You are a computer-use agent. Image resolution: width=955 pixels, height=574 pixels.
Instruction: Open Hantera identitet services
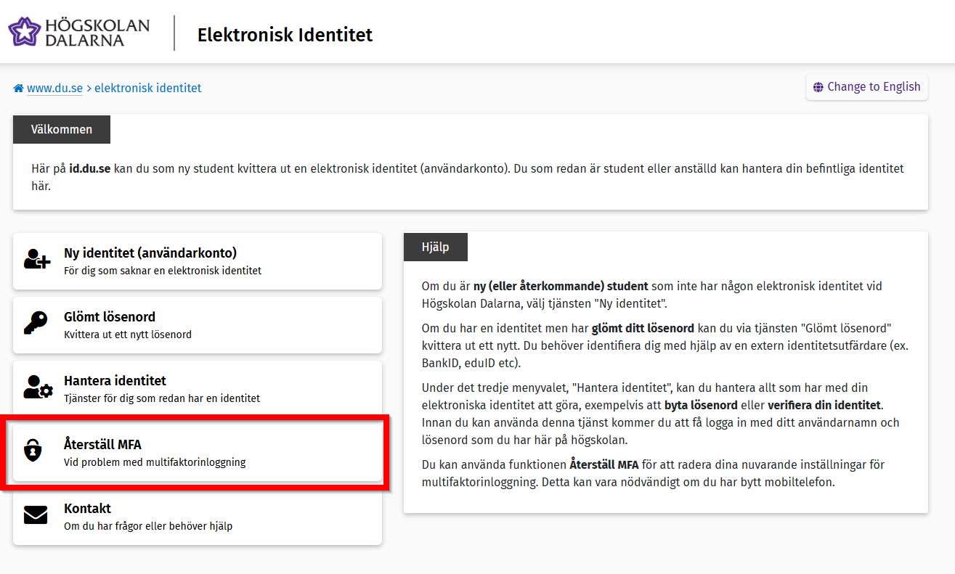(196, 388)
